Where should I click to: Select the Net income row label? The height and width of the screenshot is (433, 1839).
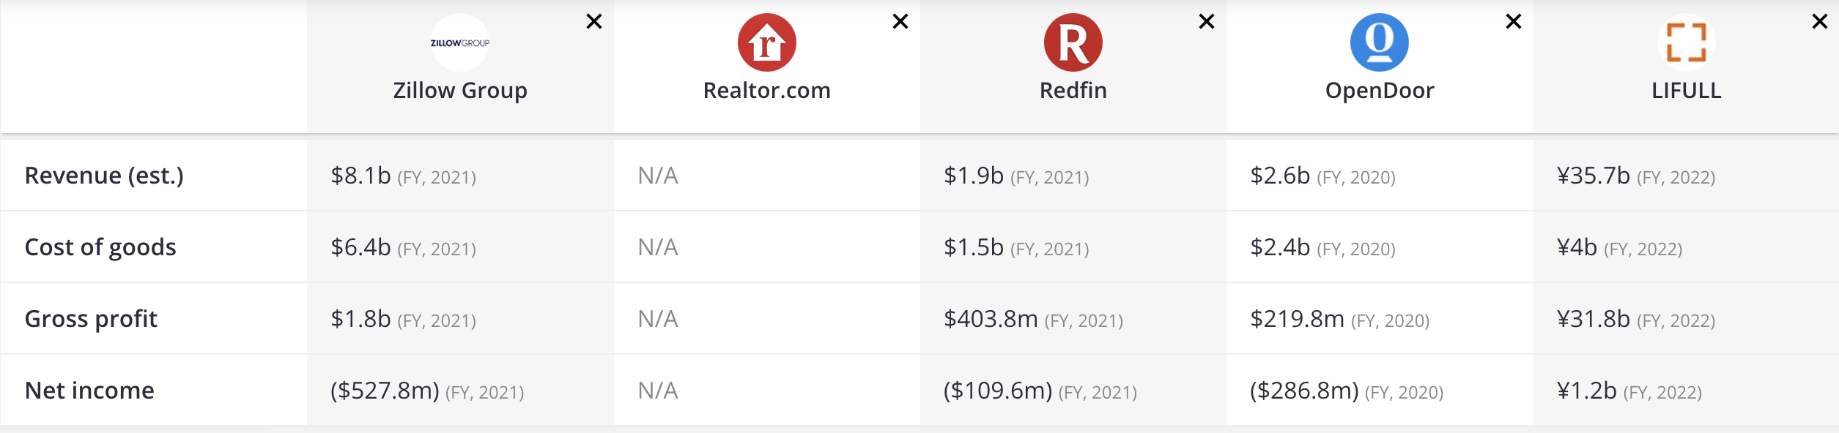click(89, 391)
